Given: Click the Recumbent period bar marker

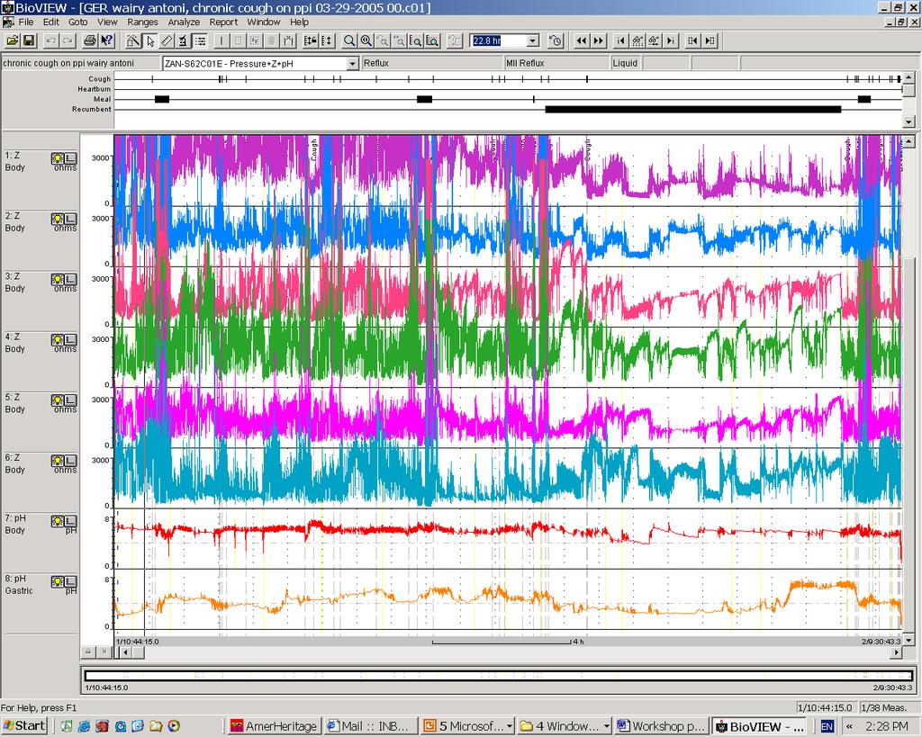Looking at the screenshot, I should pos(693,109).
